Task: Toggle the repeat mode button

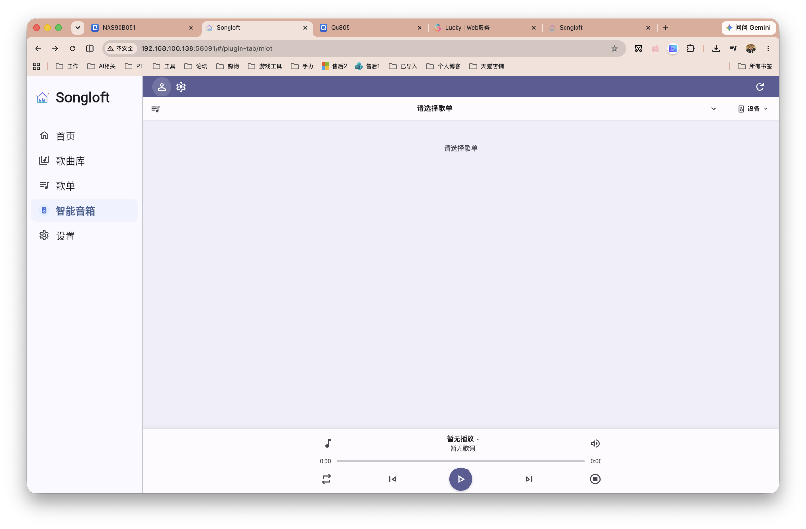Action: [326, 479]
